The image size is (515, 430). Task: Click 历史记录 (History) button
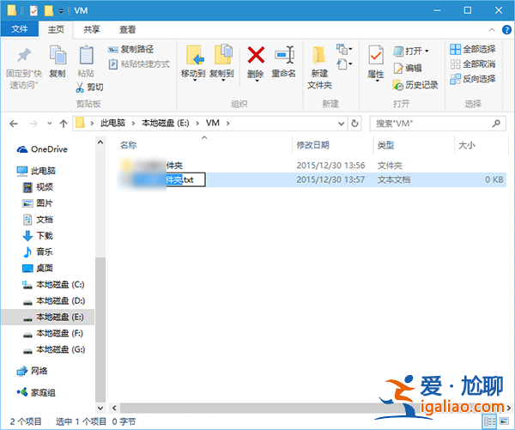pyautogui.click(x=415, y=85)
